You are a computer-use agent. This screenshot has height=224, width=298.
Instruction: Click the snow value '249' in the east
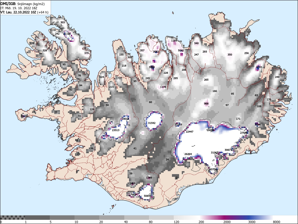coord(277,77)
